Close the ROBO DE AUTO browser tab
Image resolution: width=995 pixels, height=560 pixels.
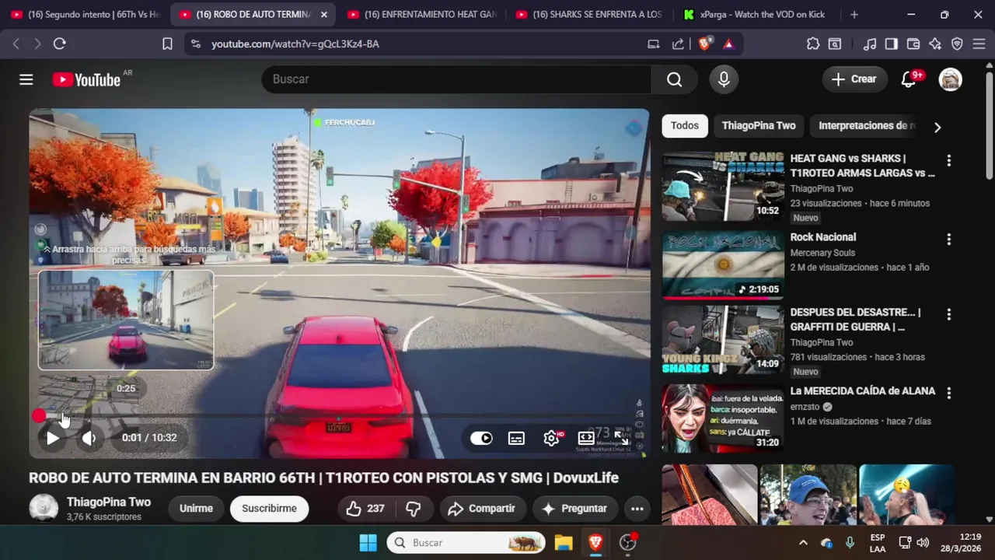pos(324,15)
